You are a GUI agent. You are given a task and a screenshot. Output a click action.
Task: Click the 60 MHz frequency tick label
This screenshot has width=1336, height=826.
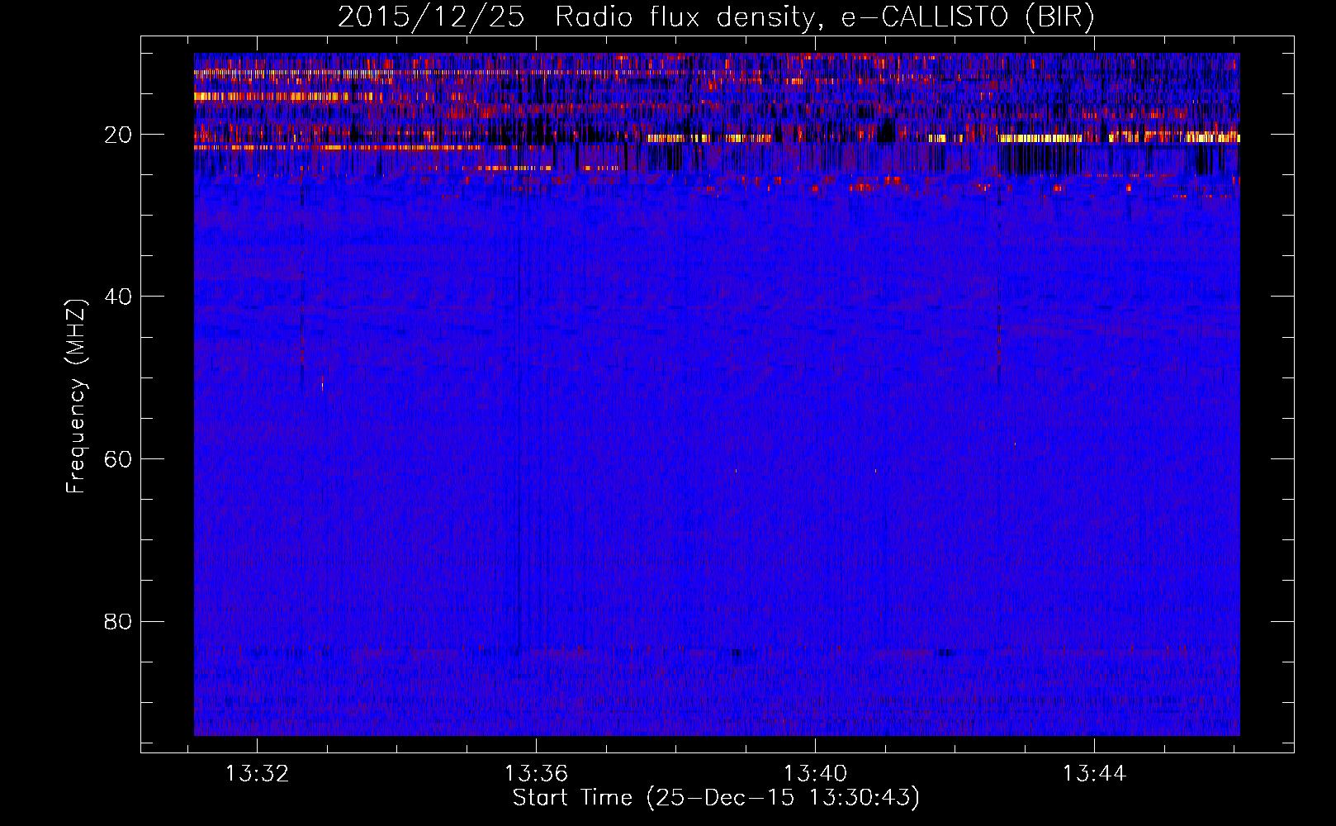click(x=119, y=459)
